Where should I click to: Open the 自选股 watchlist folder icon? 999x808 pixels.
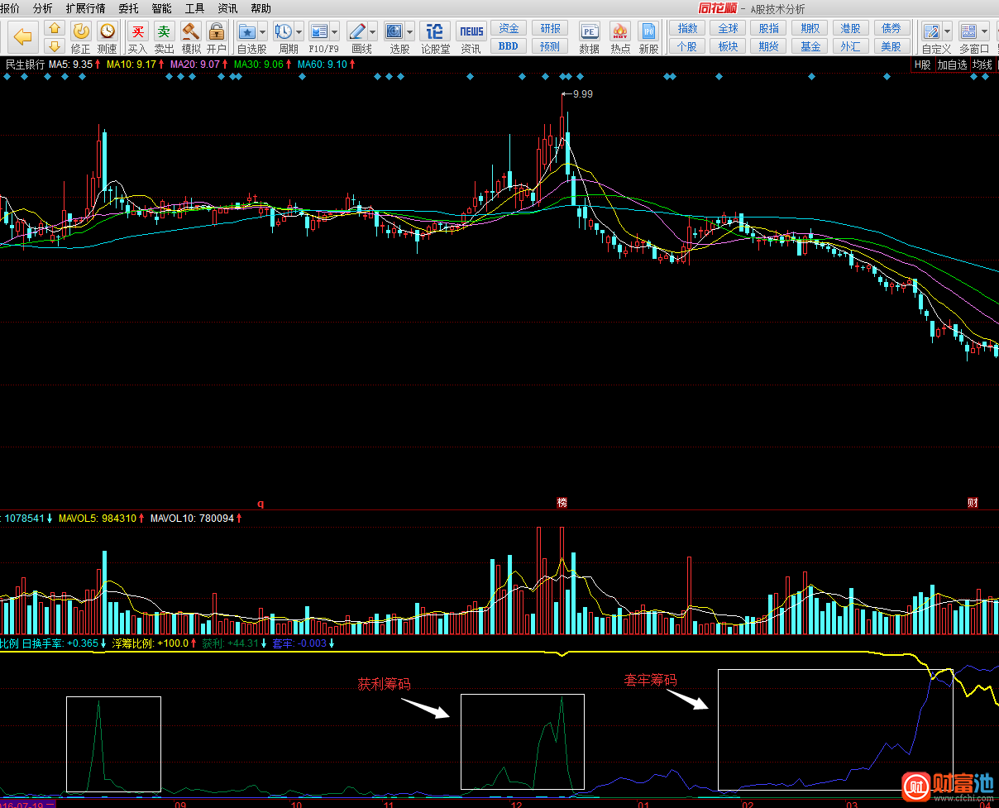click(x=246, y=32)
